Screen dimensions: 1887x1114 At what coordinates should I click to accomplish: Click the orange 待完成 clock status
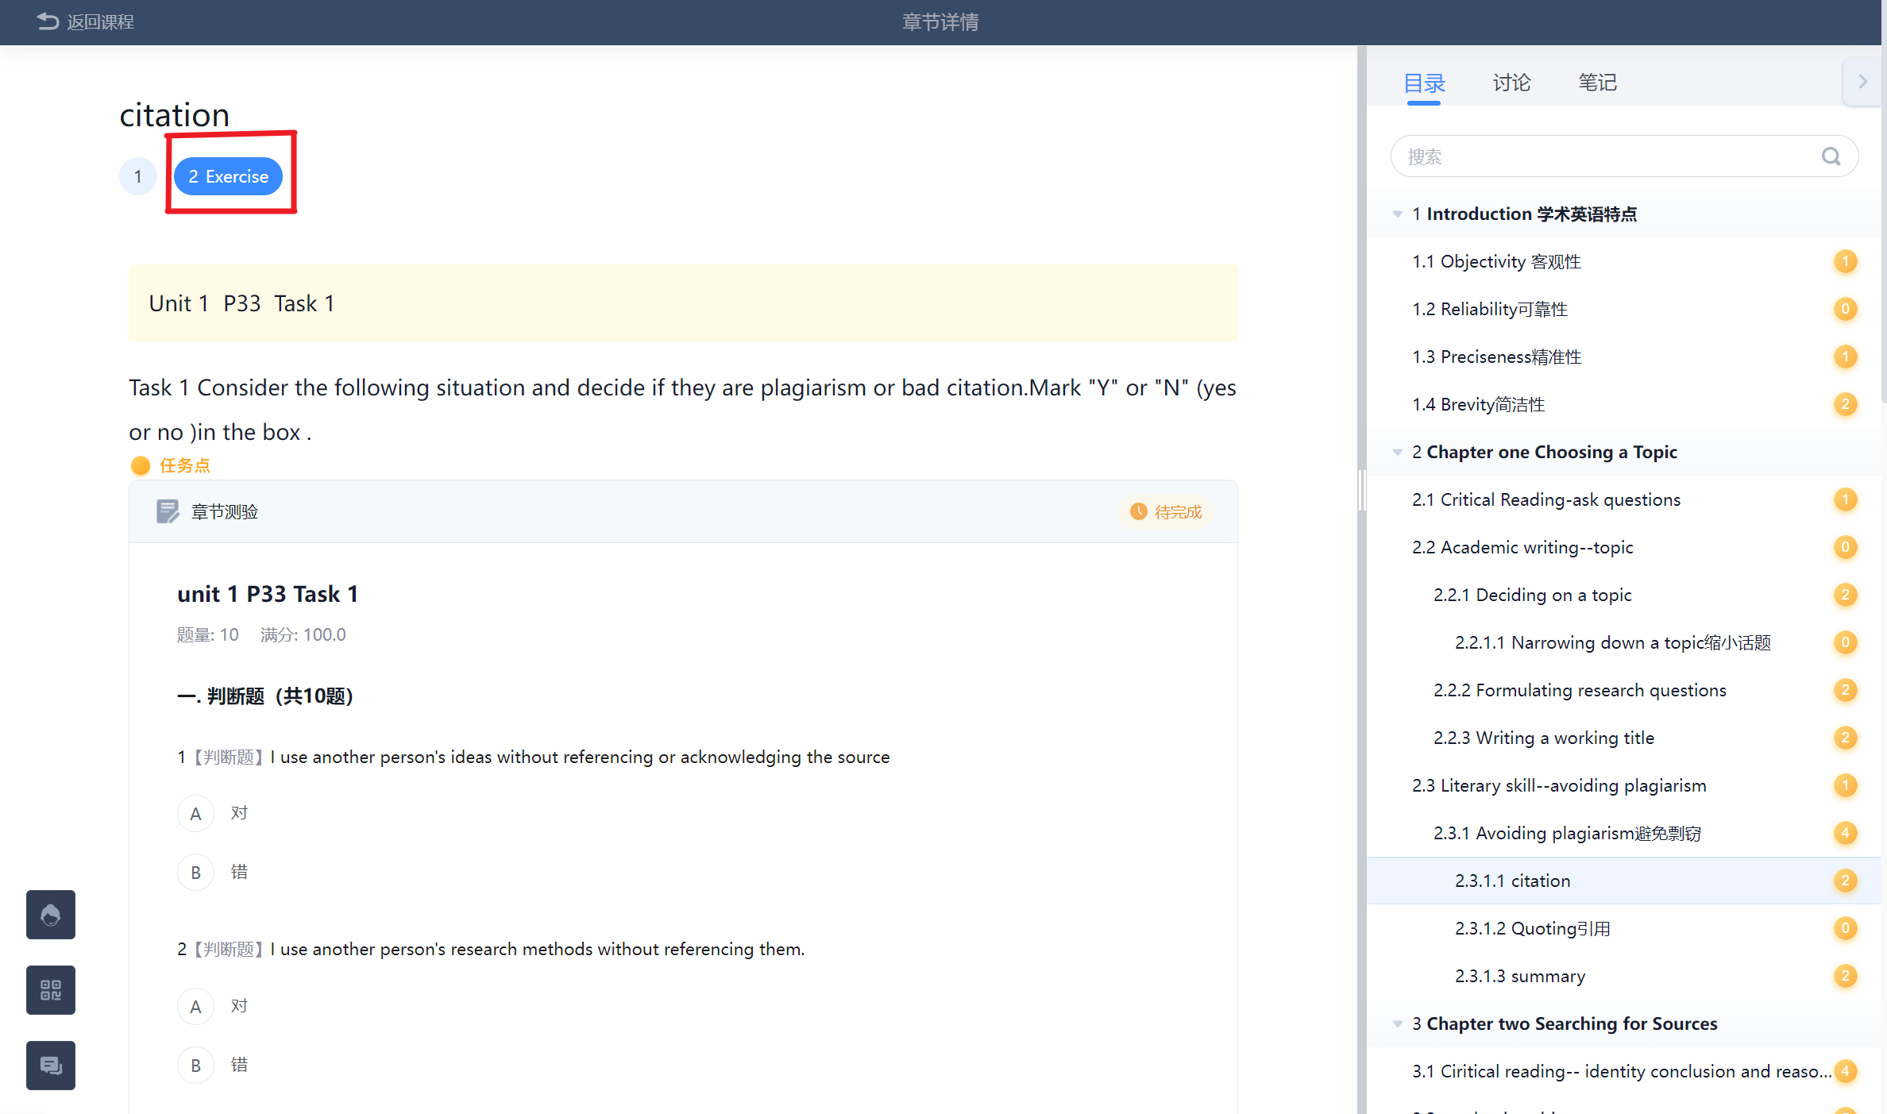tap(1166, 511)
